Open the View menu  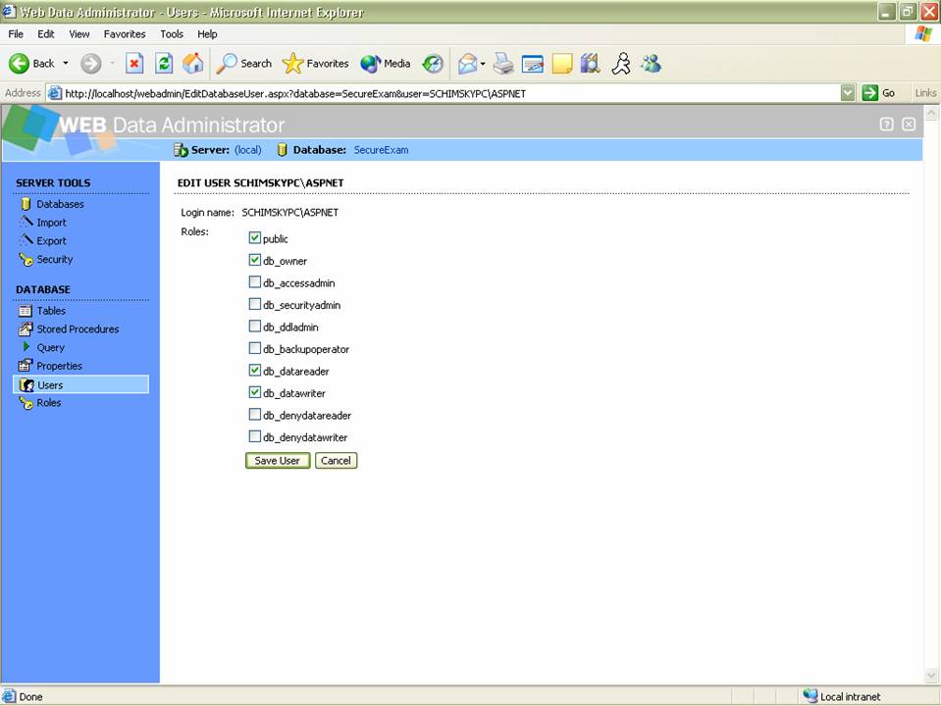click(x=79, y=34)
